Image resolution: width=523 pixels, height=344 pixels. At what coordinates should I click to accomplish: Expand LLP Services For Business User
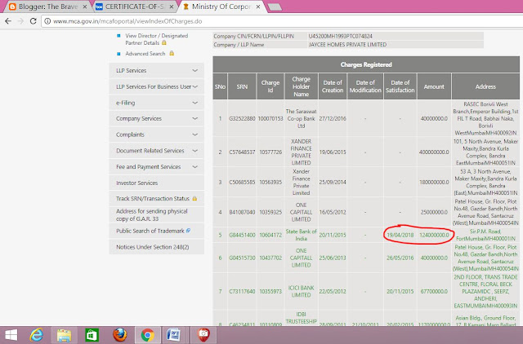coord(156,86)
